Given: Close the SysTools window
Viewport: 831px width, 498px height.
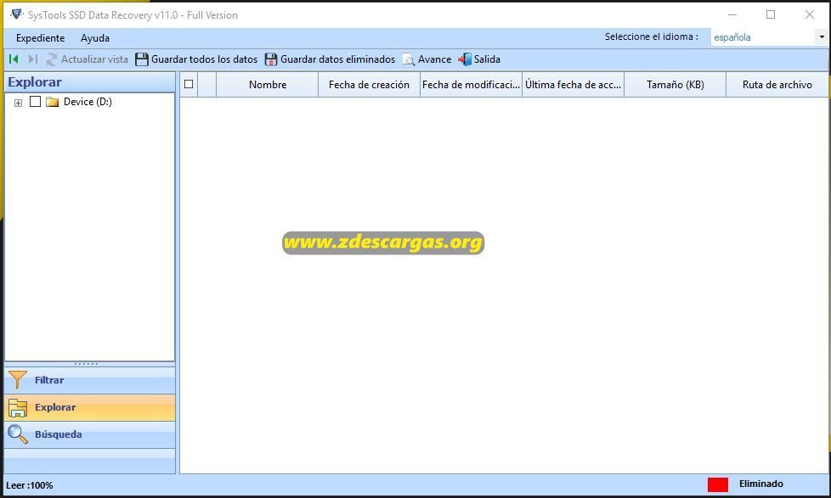Looking at the screenshot, I should pos(809,14).
